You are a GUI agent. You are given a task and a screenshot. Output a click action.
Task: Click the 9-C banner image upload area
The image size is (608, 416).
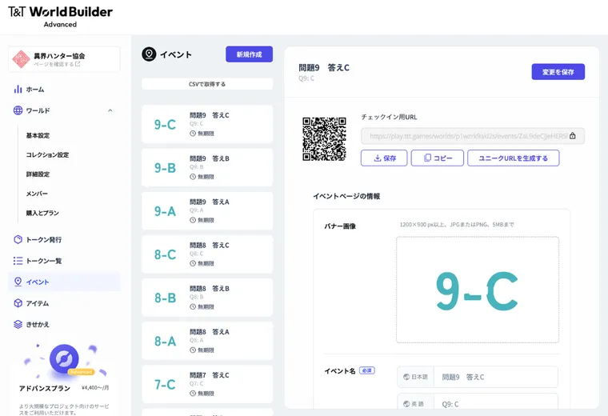(x=478, y=290)
